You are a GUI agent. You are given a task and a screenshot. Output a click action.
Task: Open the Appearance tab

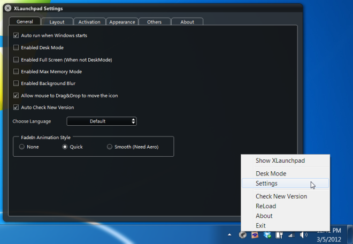[122, 22]
